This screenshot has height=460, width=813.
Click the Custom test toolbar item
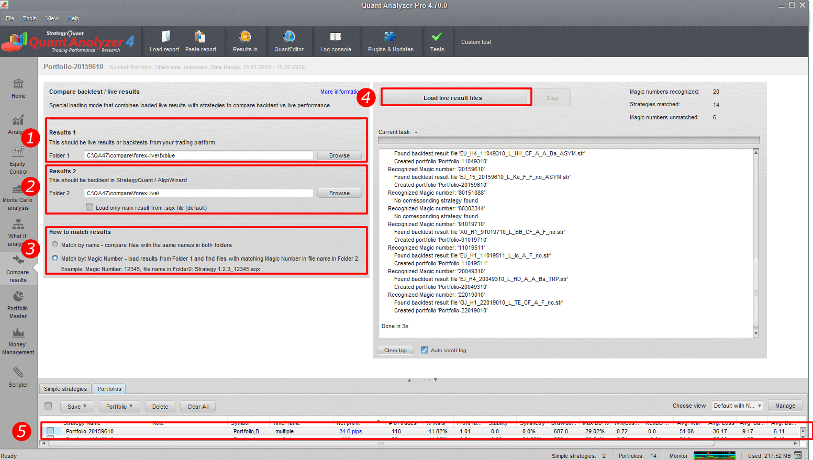point(476,42)
